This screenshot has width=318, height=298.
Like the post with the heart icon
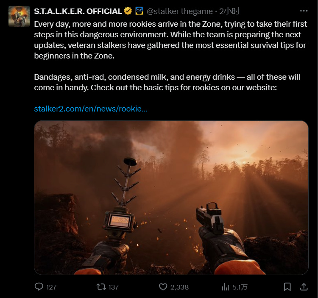tap(163, 287)
